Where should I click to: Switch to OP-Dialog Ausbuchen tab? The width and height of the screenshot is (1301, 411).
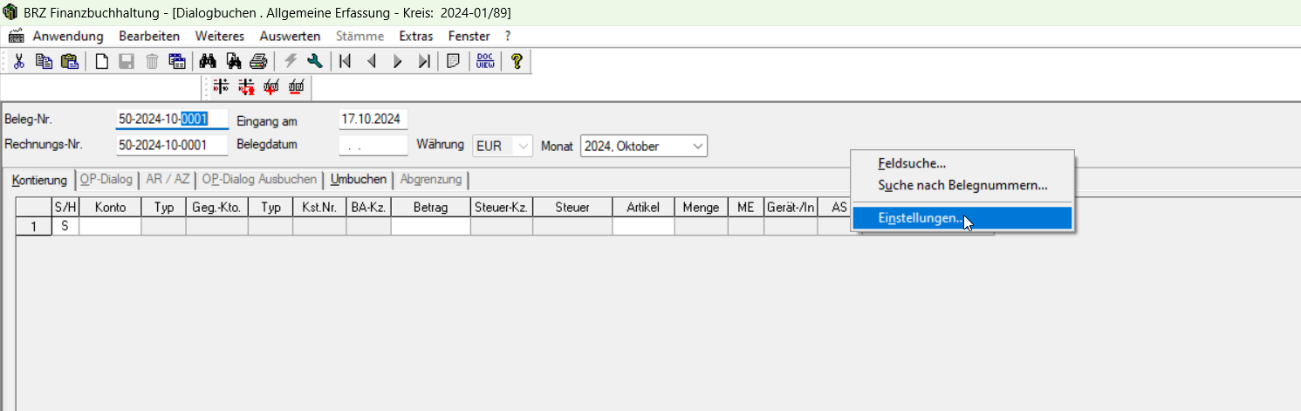pyautogui.click(x=260, y=179)
